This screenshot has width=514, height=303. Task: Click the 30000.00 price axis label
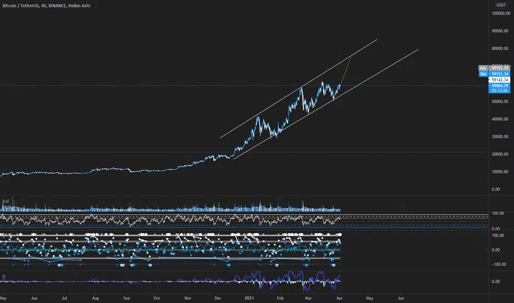tap(500, 137)
